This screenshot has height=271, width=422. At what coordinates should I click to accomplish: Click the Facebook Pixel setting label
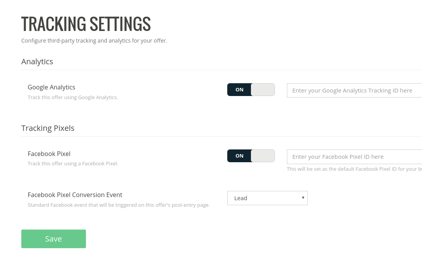[x=49, y=154]
